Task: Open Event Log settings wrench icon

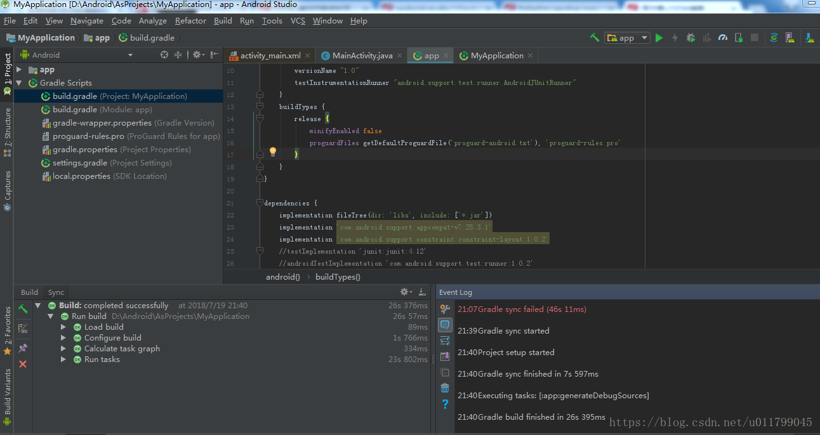Action: [445, 309]
